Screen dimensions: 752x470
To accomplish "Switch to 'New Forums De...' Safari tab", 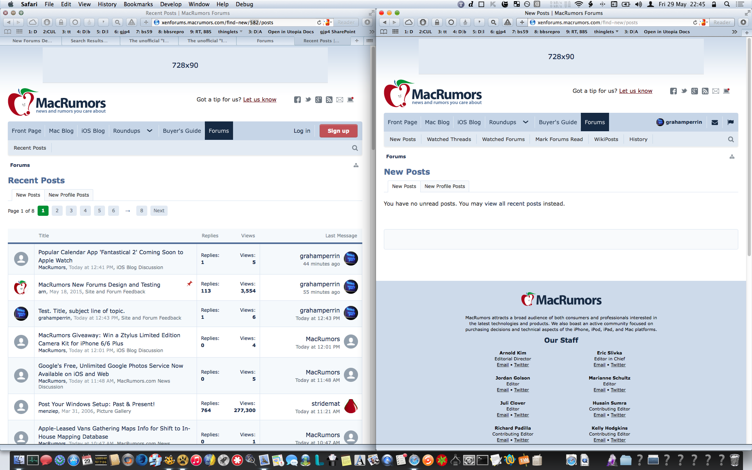I will [32, 41].
